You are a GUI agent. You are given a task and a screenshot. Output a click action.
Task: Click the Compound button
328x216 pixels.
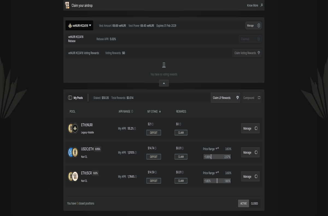(x=251, y=98)
